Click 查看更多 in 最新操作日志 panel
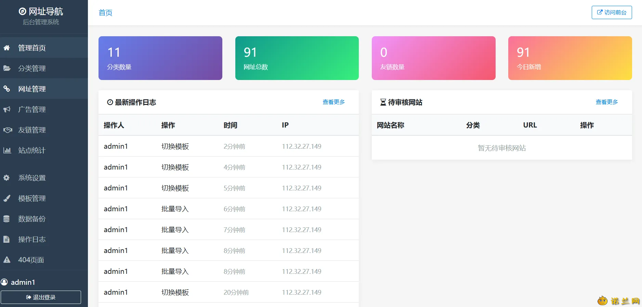The height and width of the screenshot is (307, 642). [x=333, y=102]
